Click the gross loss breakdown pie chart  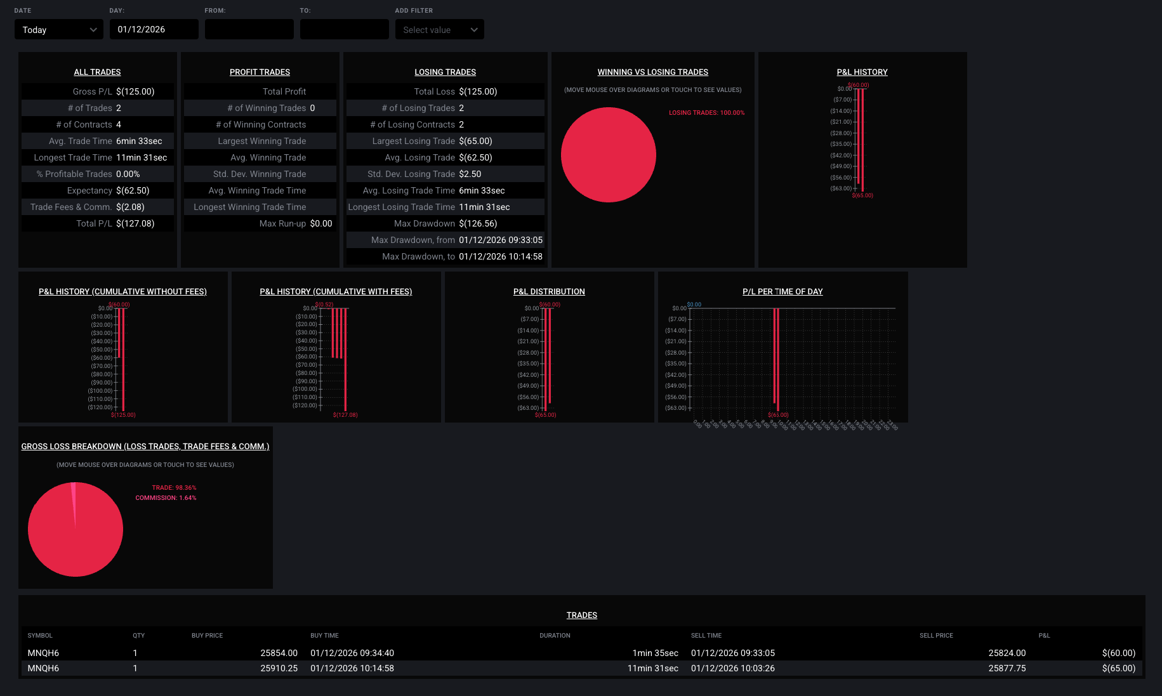point(76,529)
